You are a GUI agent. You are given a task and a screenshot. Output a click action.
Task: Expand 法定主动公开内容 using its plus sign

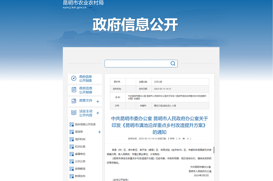pyautogui.click(x=98, y=113)
